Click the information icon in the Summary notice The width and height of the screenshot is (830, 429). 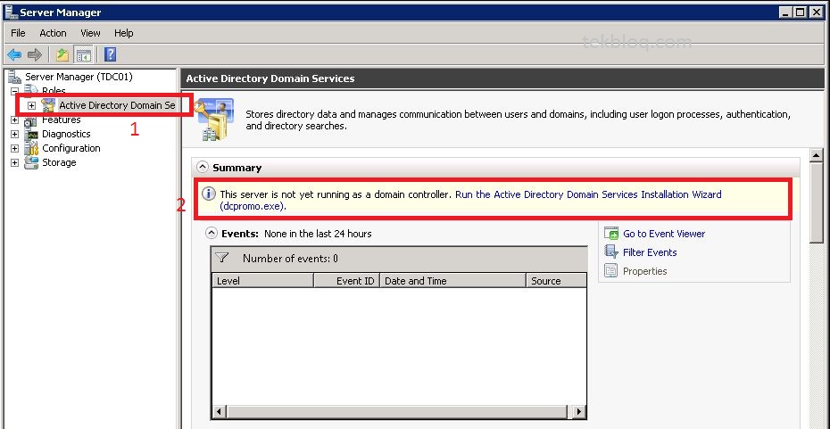[209, 194]
